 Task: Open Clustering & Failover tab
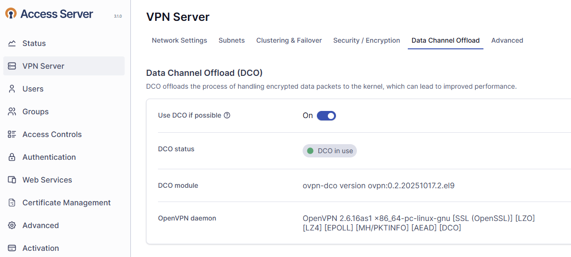289,40
